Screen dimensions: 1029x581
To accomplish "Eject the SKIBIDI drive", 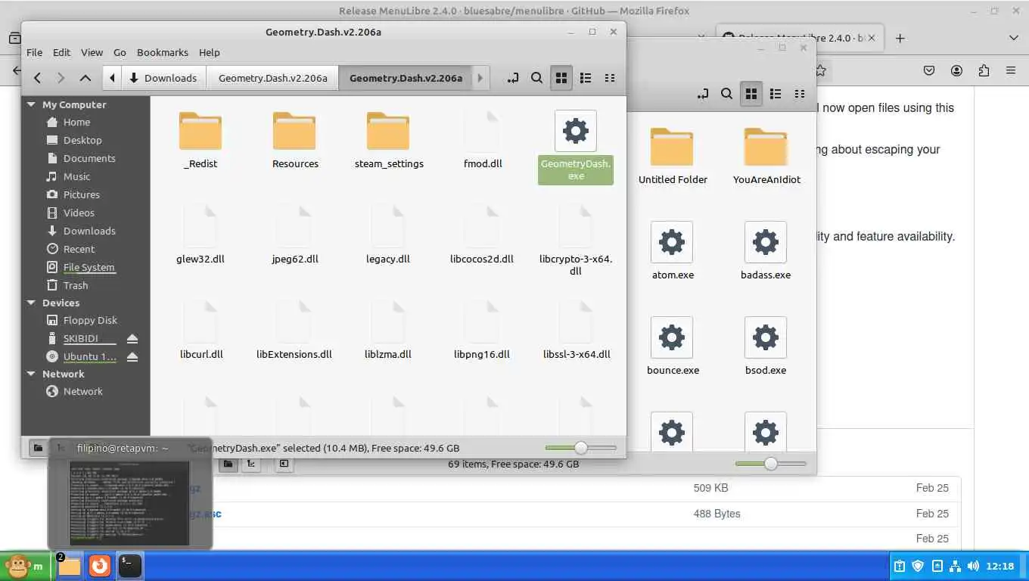I will (x=132, y=338).
